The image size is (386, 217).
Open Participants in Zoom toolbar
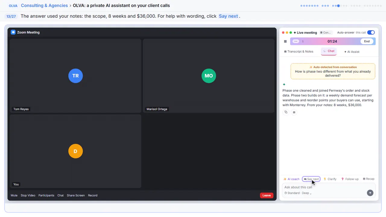pos(46,195)
